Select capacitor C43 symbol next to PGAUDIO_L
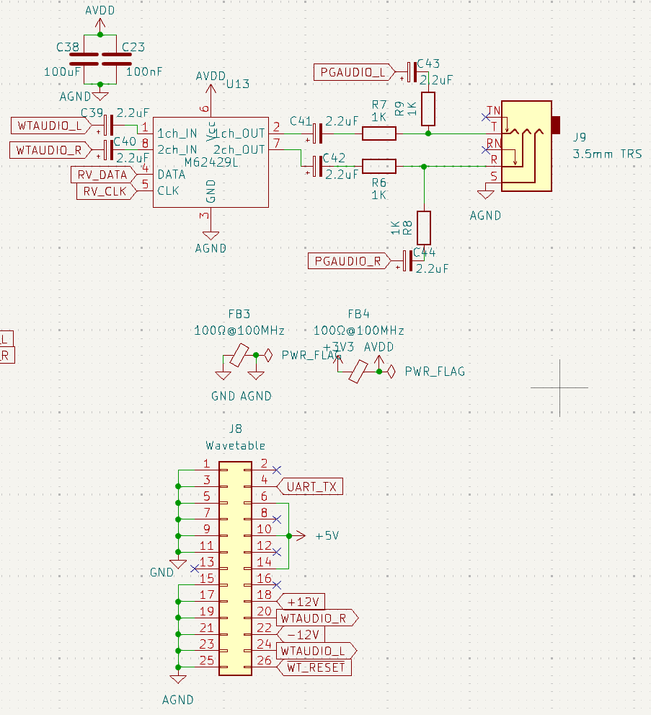Image resolution: width=651 pixels, height=715 pixels. coord(412,72)
